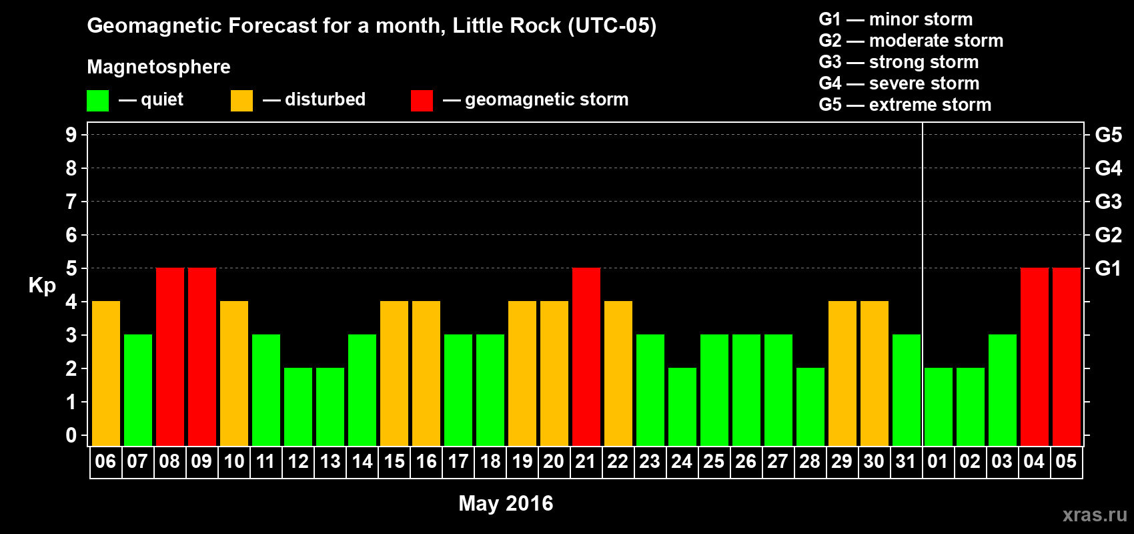Screen dimensions: 1134x534
Task: Select the orange bar for day 30
Action: point(875,374)
